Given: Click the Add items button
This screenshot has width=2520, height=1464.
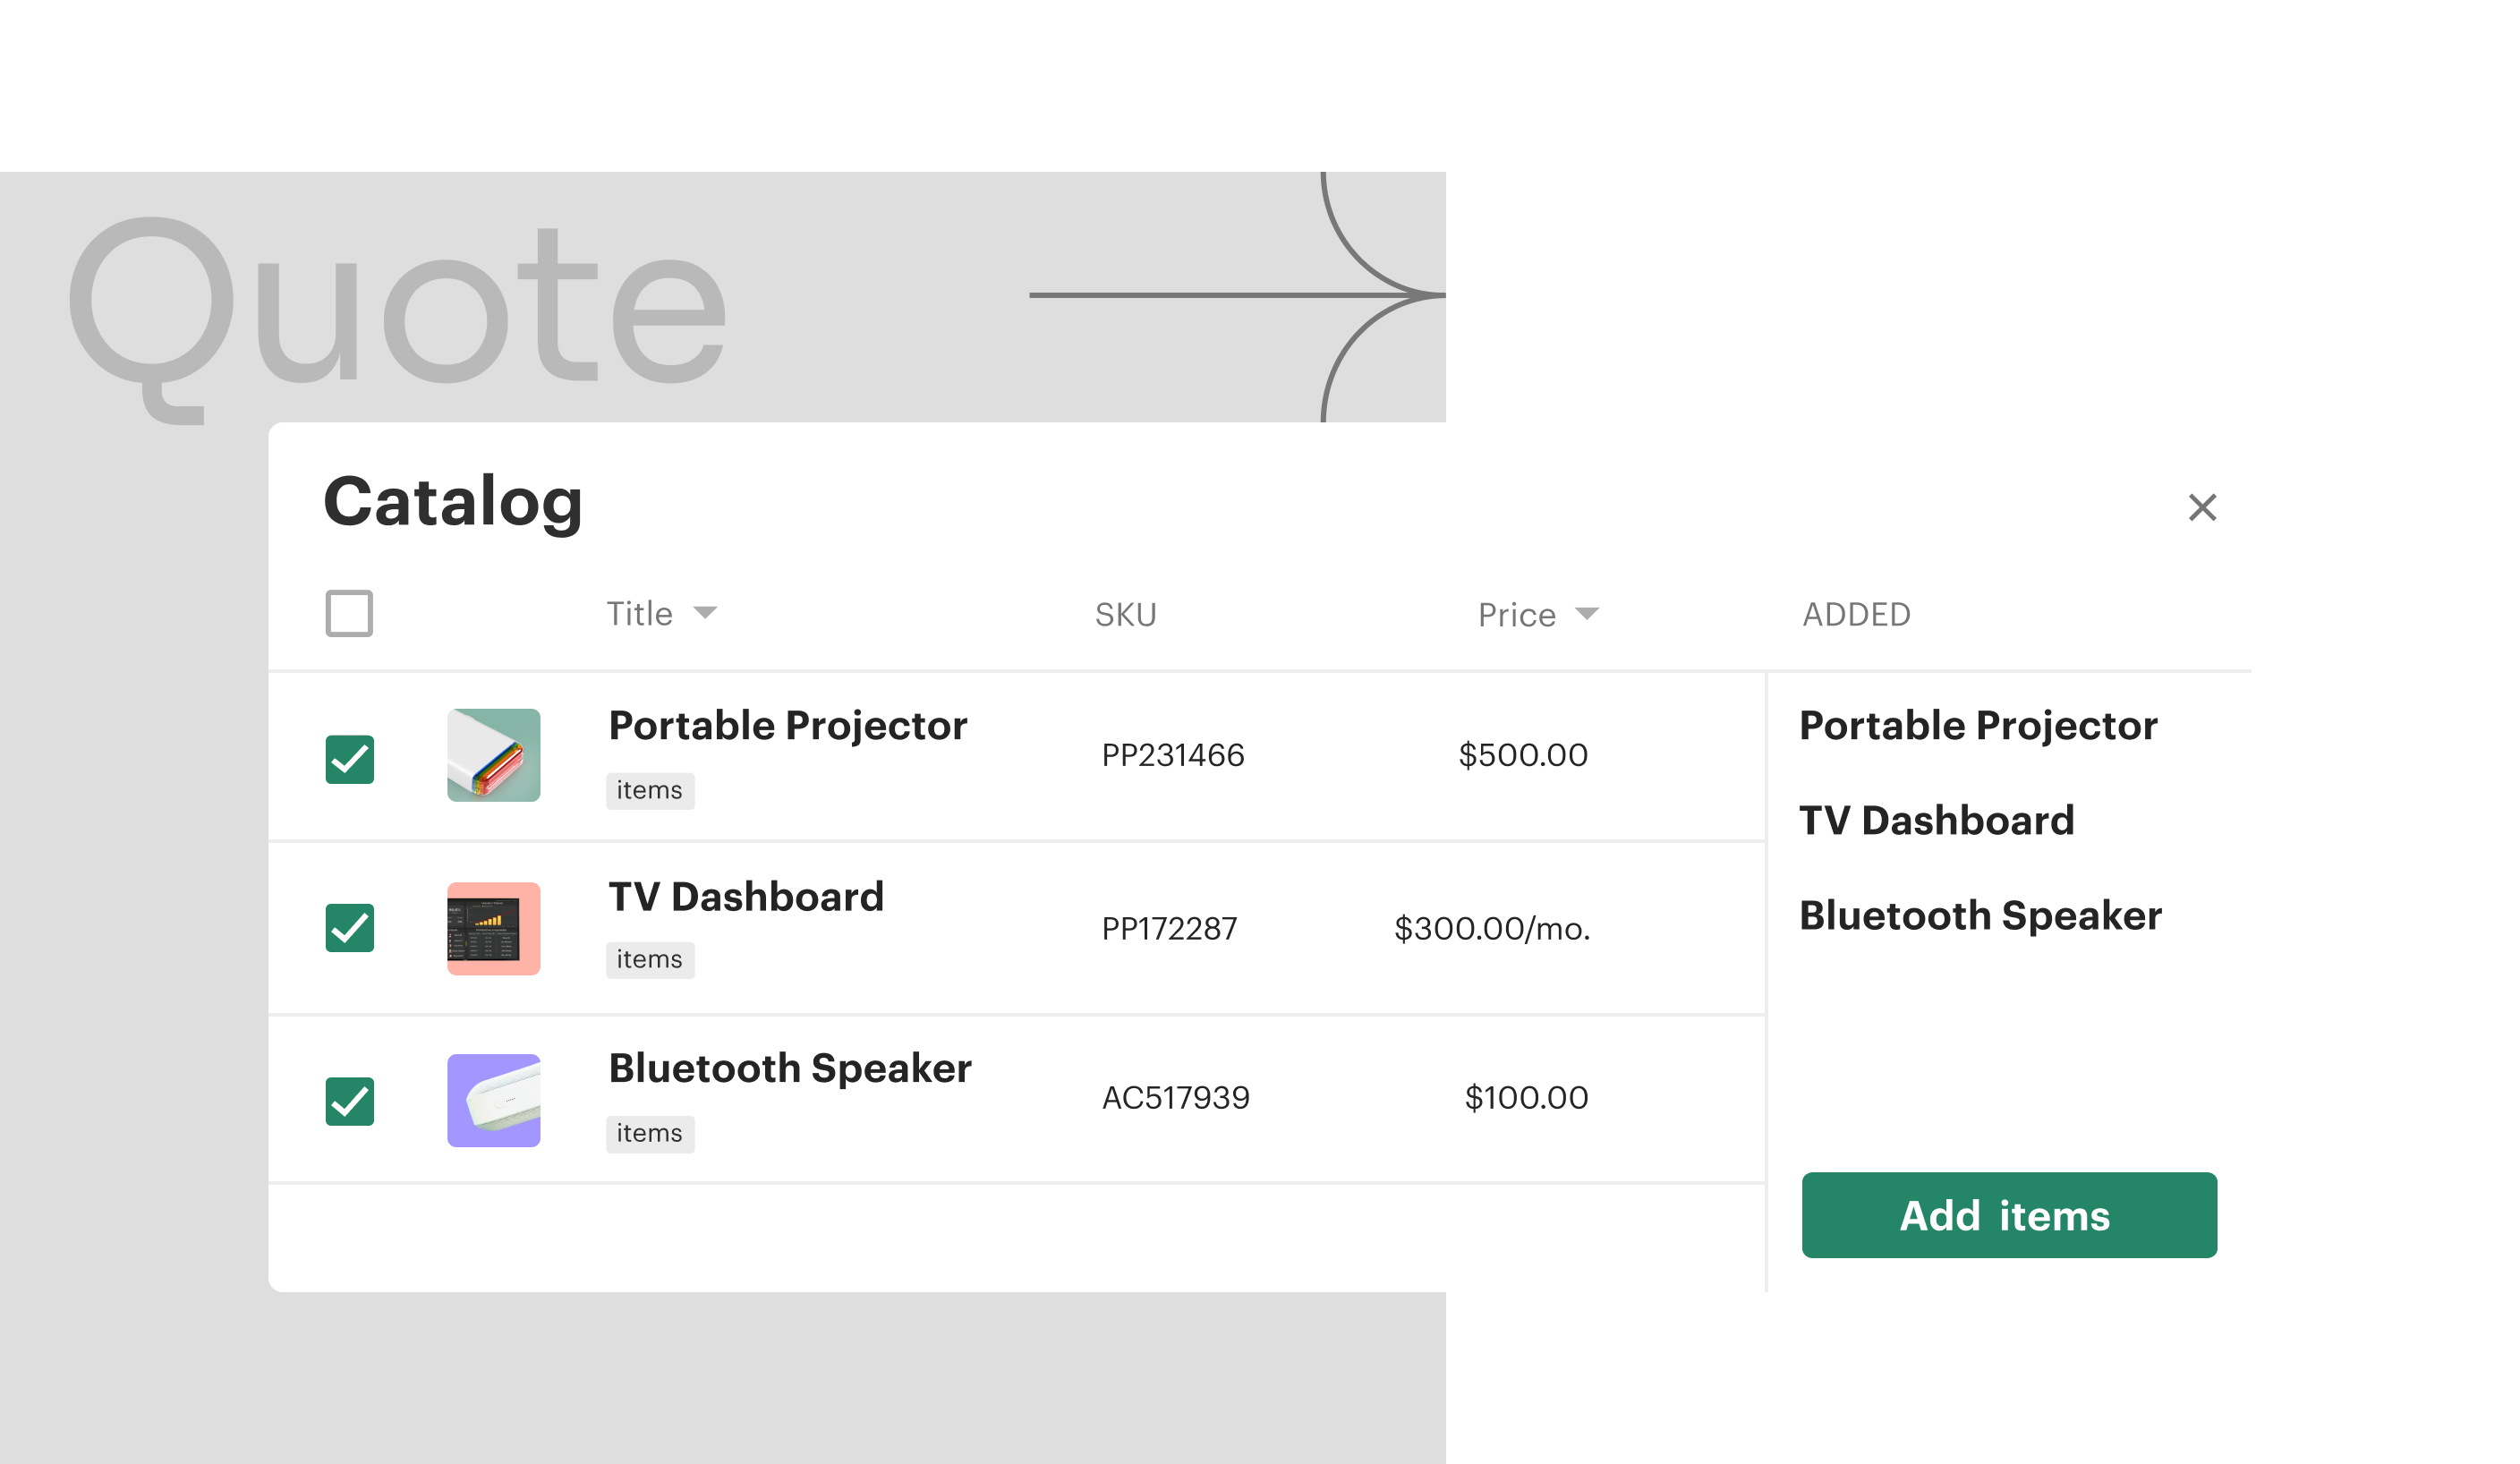Looking at the screenshot, I should coord(2009,1215).
